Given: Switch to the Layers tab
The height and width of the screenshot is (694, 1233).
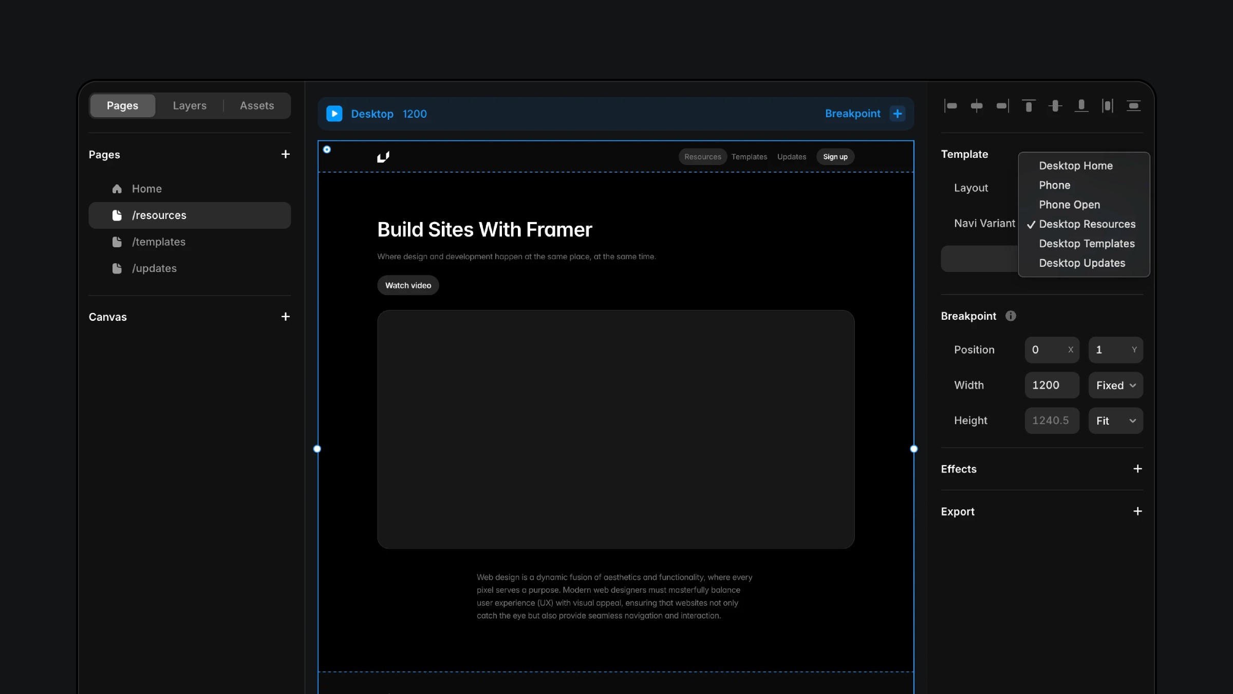Looking at the screenshot, I should 190,105.
